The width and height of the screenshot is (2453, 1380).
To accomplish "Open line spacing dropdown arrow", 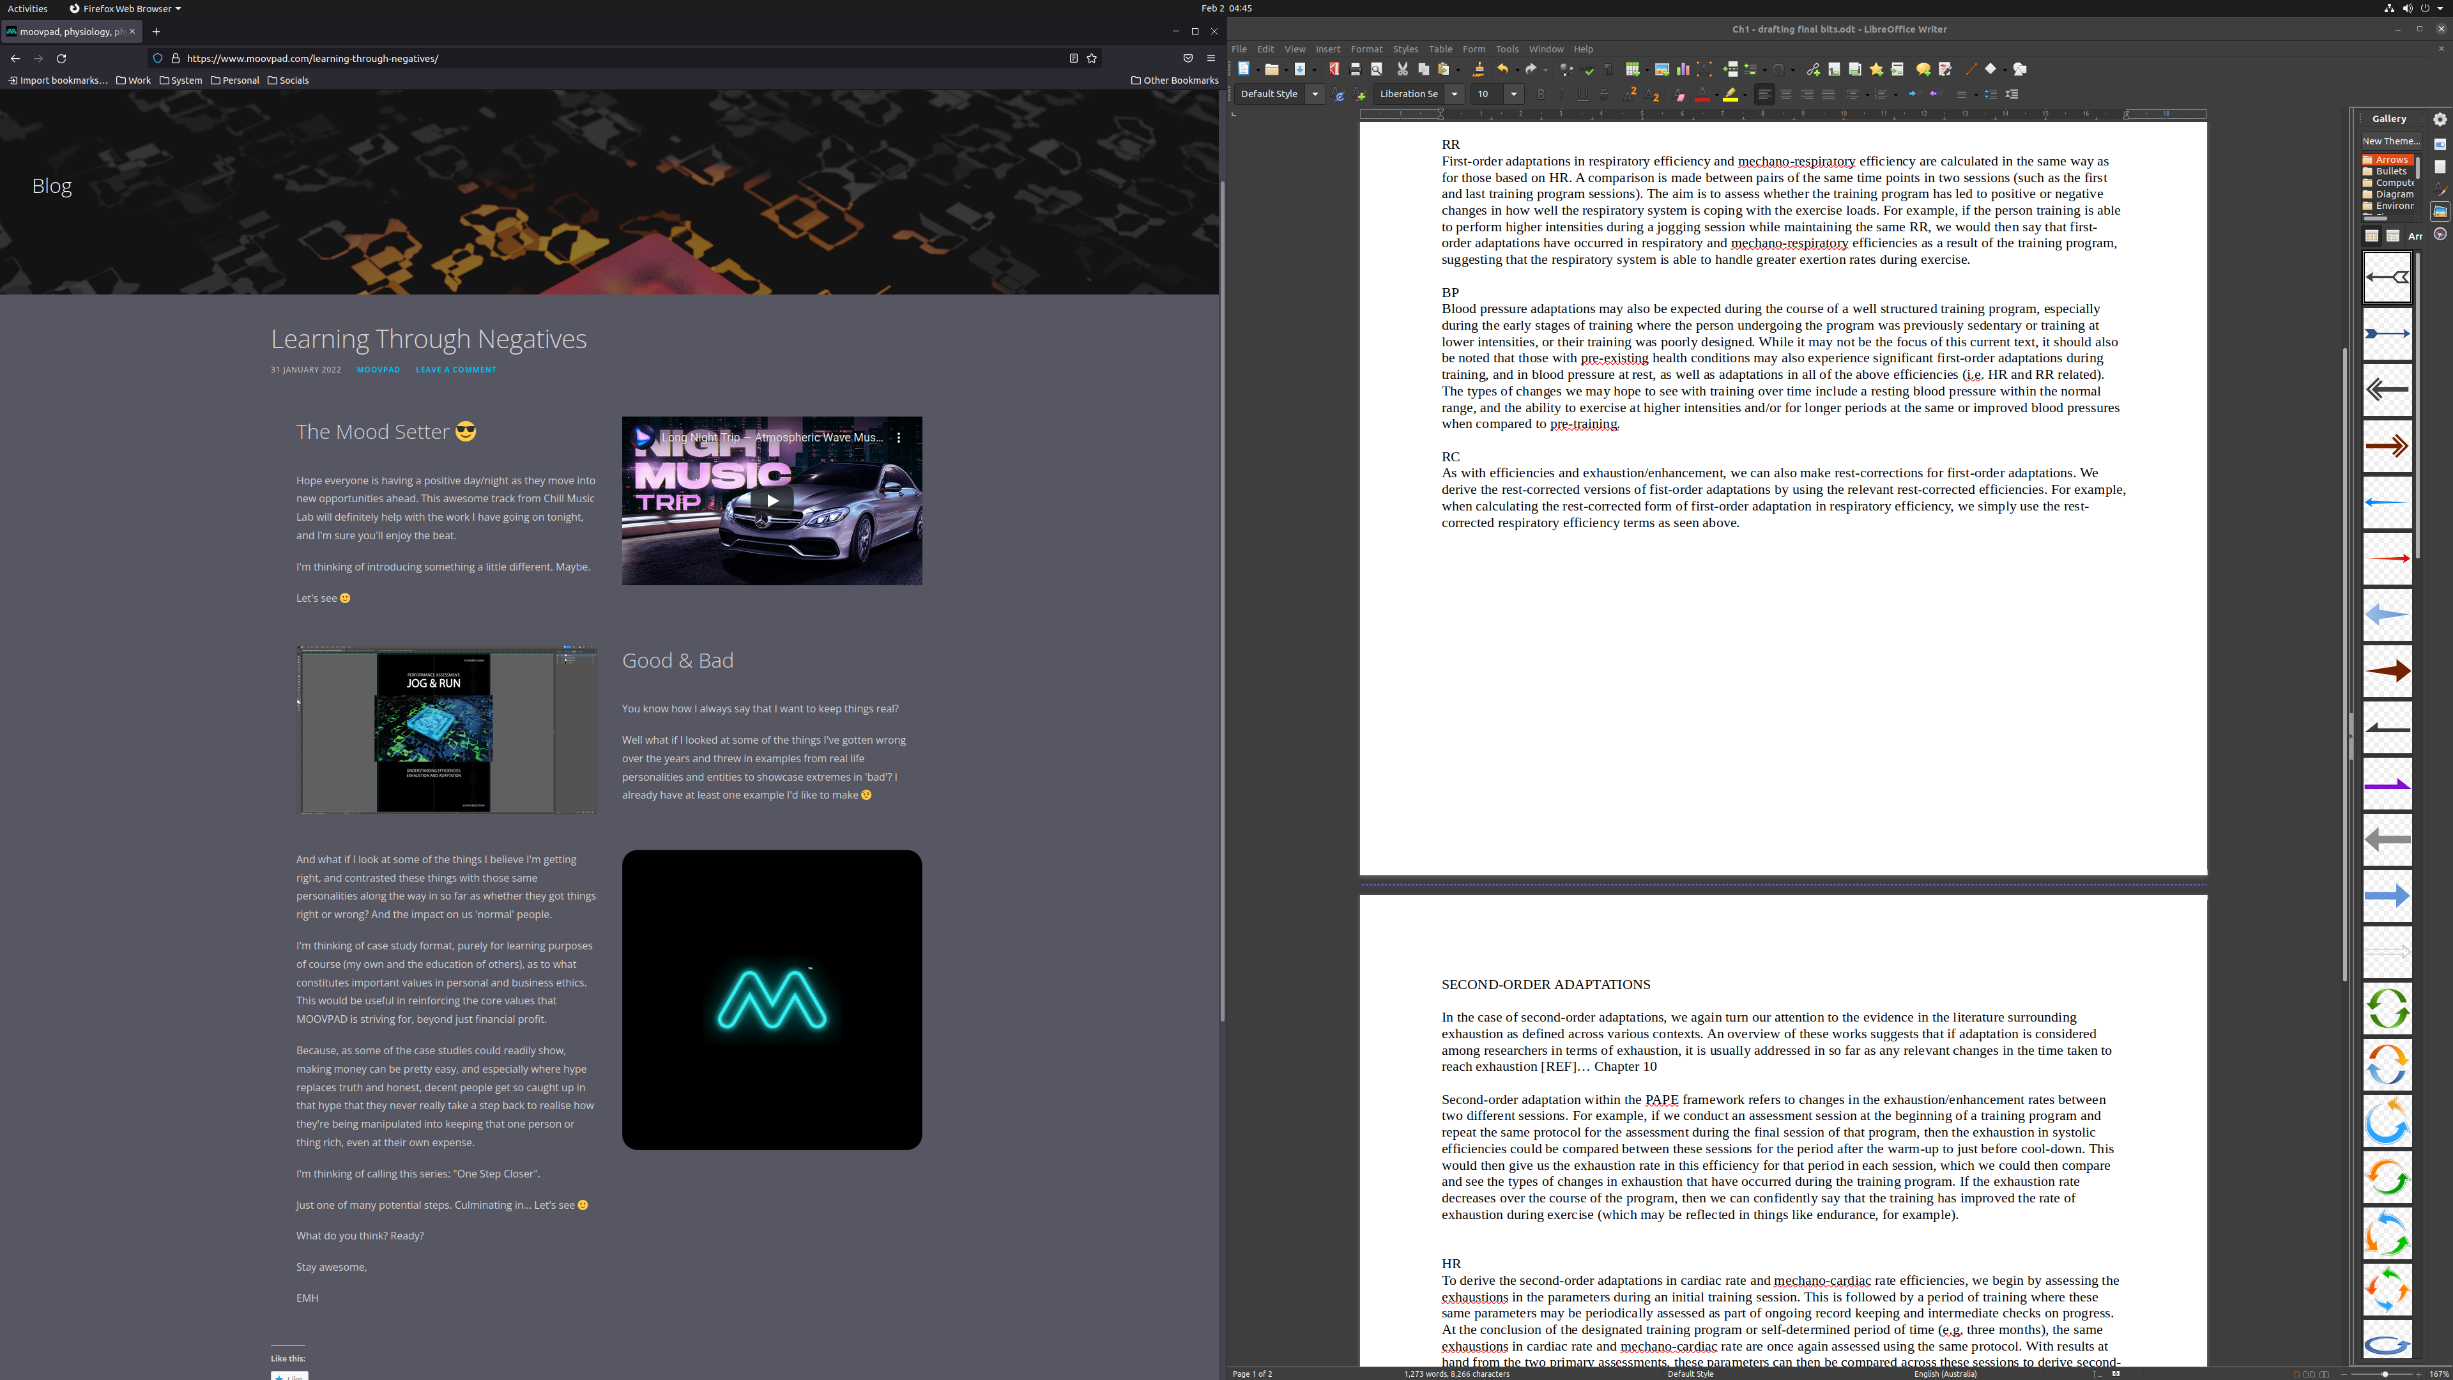I will click(x=1976, y=95).
